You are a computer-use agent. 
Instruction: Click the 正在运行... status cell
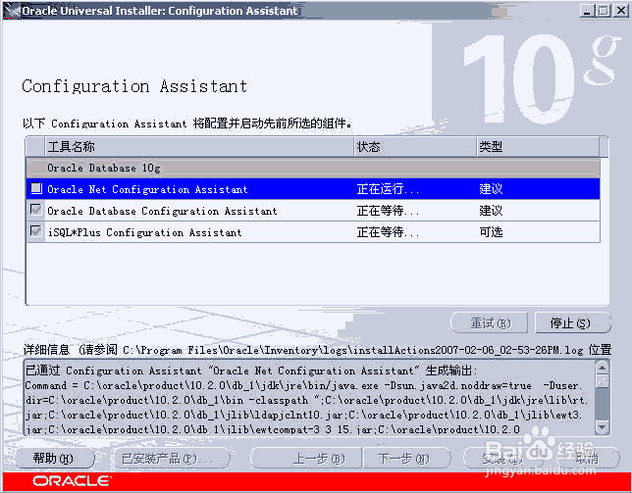point(415,189)
